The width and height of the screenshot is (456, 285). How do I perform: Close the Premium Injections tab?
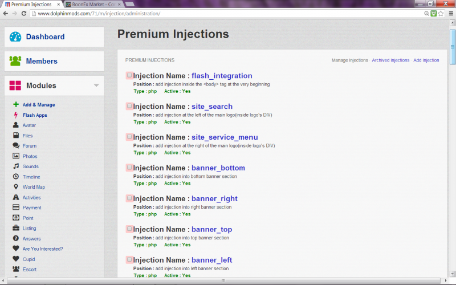[59, 5]
